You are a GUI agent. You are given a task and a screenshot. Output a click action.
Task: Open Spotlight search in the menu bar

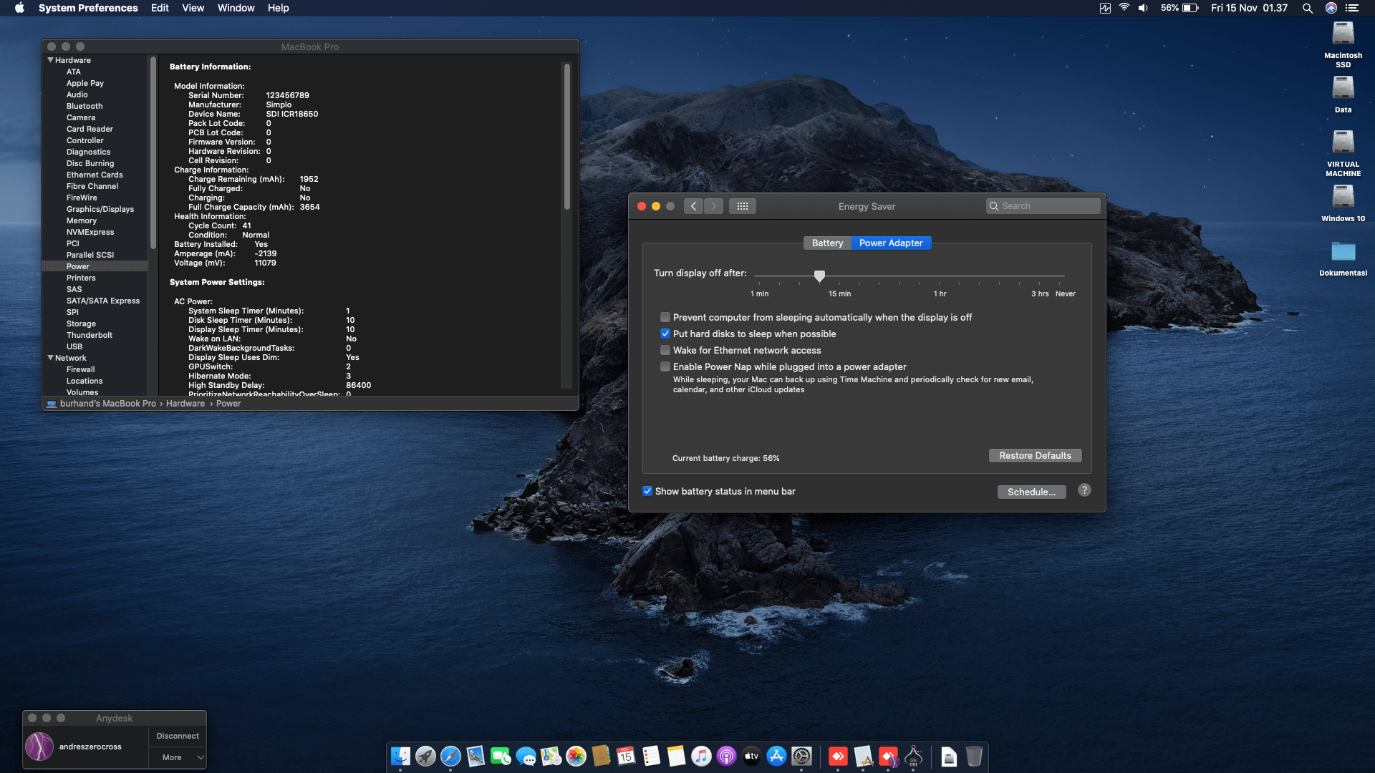(x=1308, y=8)
